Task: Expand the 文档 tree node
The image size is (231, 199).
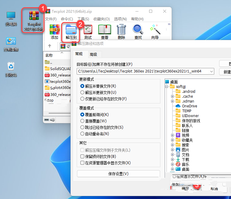Action: point(172,155)
